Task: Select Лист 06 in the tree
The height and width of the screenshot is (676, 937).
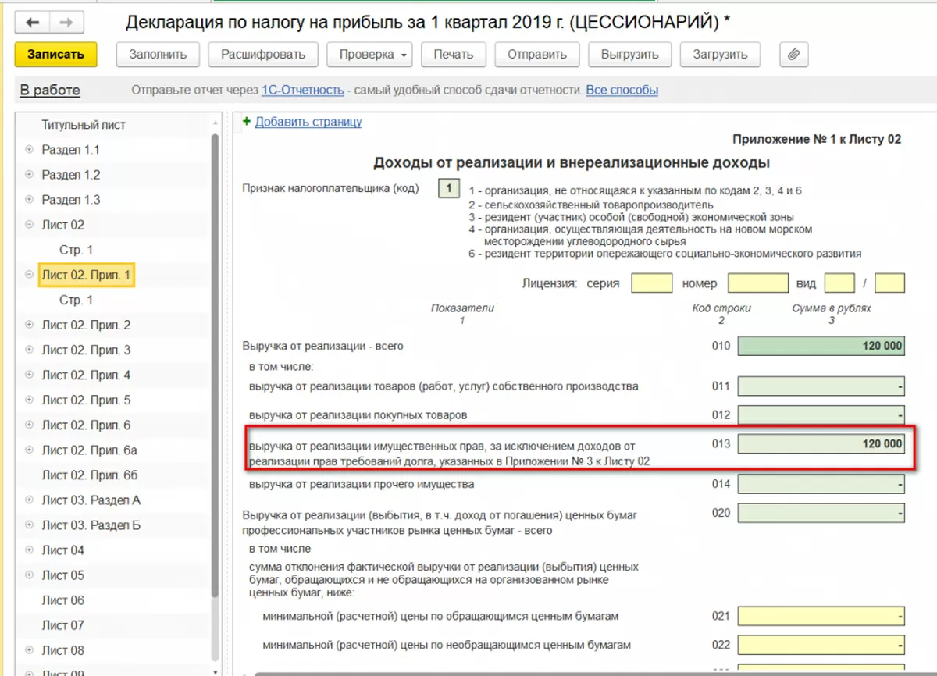Action: point(62,600)
